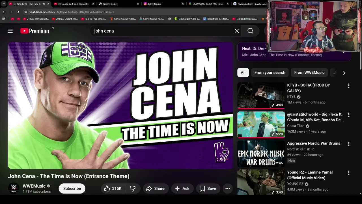The image size is (362, 204).
Task: Switch to rayeen zer0ne tab
Action: (250, 4)
